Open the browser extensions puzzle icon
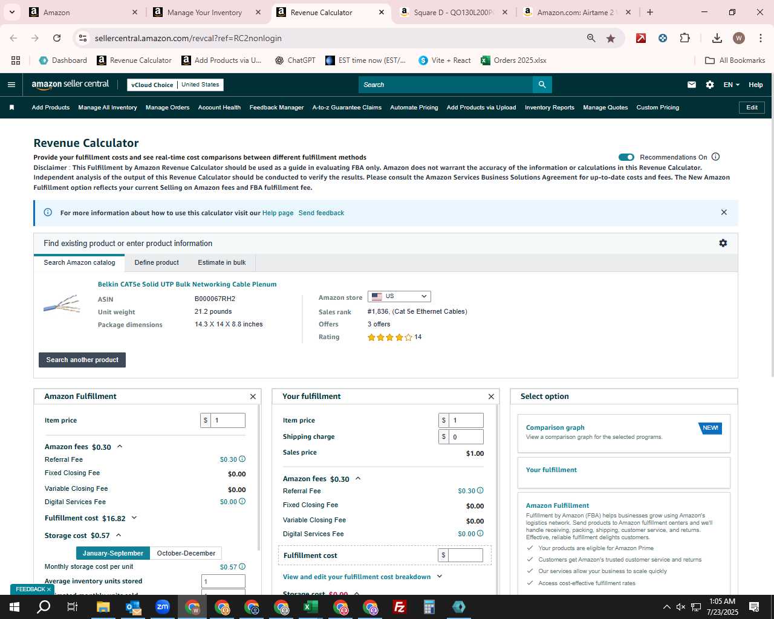This screenshot has width=774, height=619. (685, 38)
